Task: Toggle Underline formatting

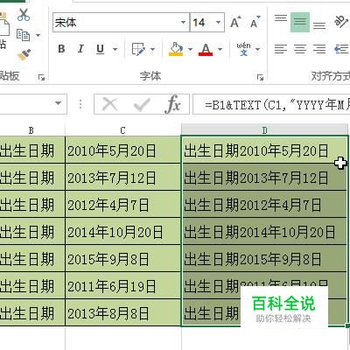Action: click(x=101, y=49)
